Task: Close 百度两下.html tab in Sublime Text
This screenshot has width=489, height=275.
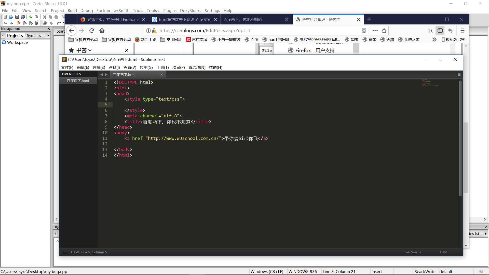Action: click(161, 75)
